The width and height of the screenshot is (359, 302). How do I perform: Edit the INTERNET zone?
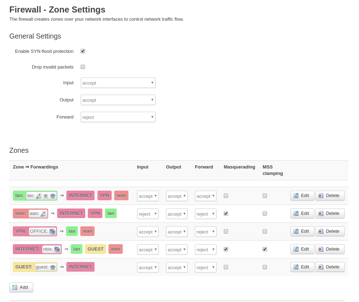(x=302, y=249)
